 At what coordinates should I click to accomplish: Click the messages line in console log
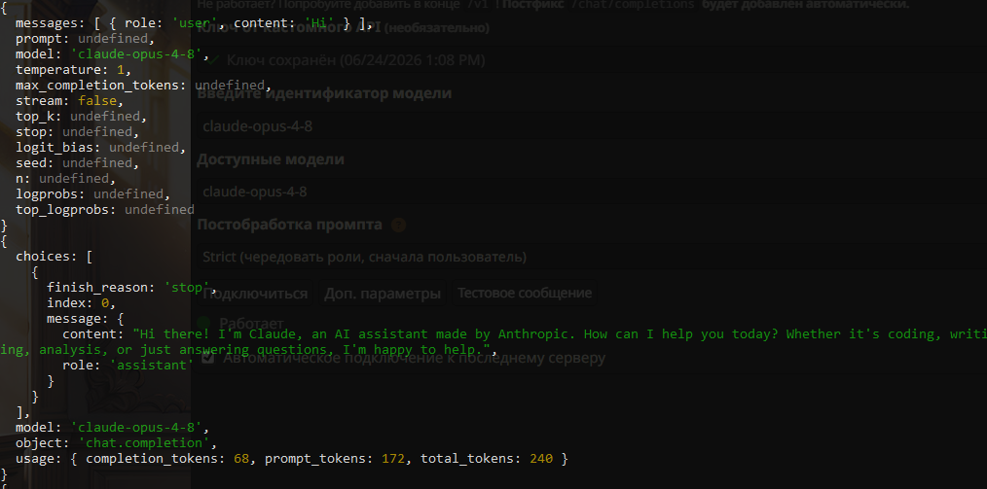point(194,24)
